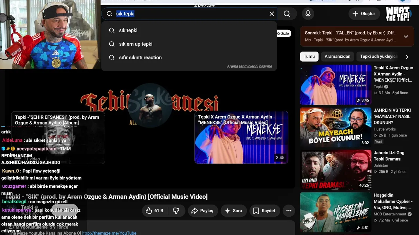The height and width of the screenshot is (235, 419).
Task: Click the Soru ask button
Action: pyautogui.click(x=234, y=211)
